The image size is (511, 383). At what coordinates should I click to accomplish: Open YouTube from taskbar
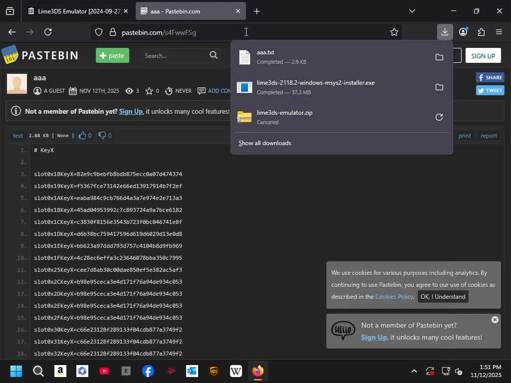(104, 371)
